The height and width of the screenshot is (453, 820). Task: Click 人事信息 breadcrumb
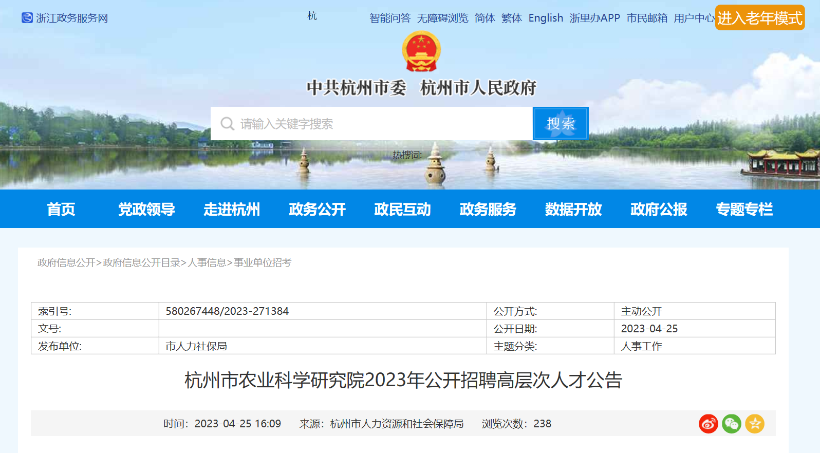(207, 262)
